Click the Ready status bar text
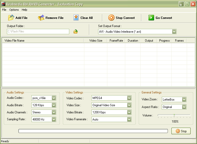Viewport: 197px width, 144px height. coord(5,141)
